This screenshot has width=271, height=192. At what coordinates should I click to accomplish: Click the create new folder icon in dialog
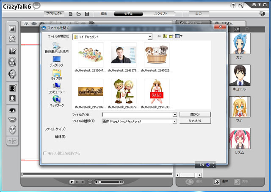click(171, 37)
